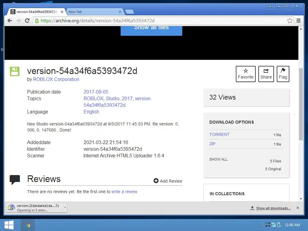The height and width of the screenshot is (231, 308).
Task: Flag this item with the Flag button
Action: 283,74
